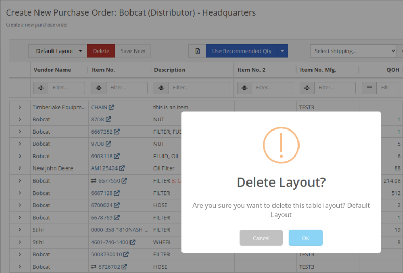Image resolution: width=403 pixels, height=273 pixels.
Task: Open filter mode icon for Item No. Mfg.
Action: click(307, 88)
